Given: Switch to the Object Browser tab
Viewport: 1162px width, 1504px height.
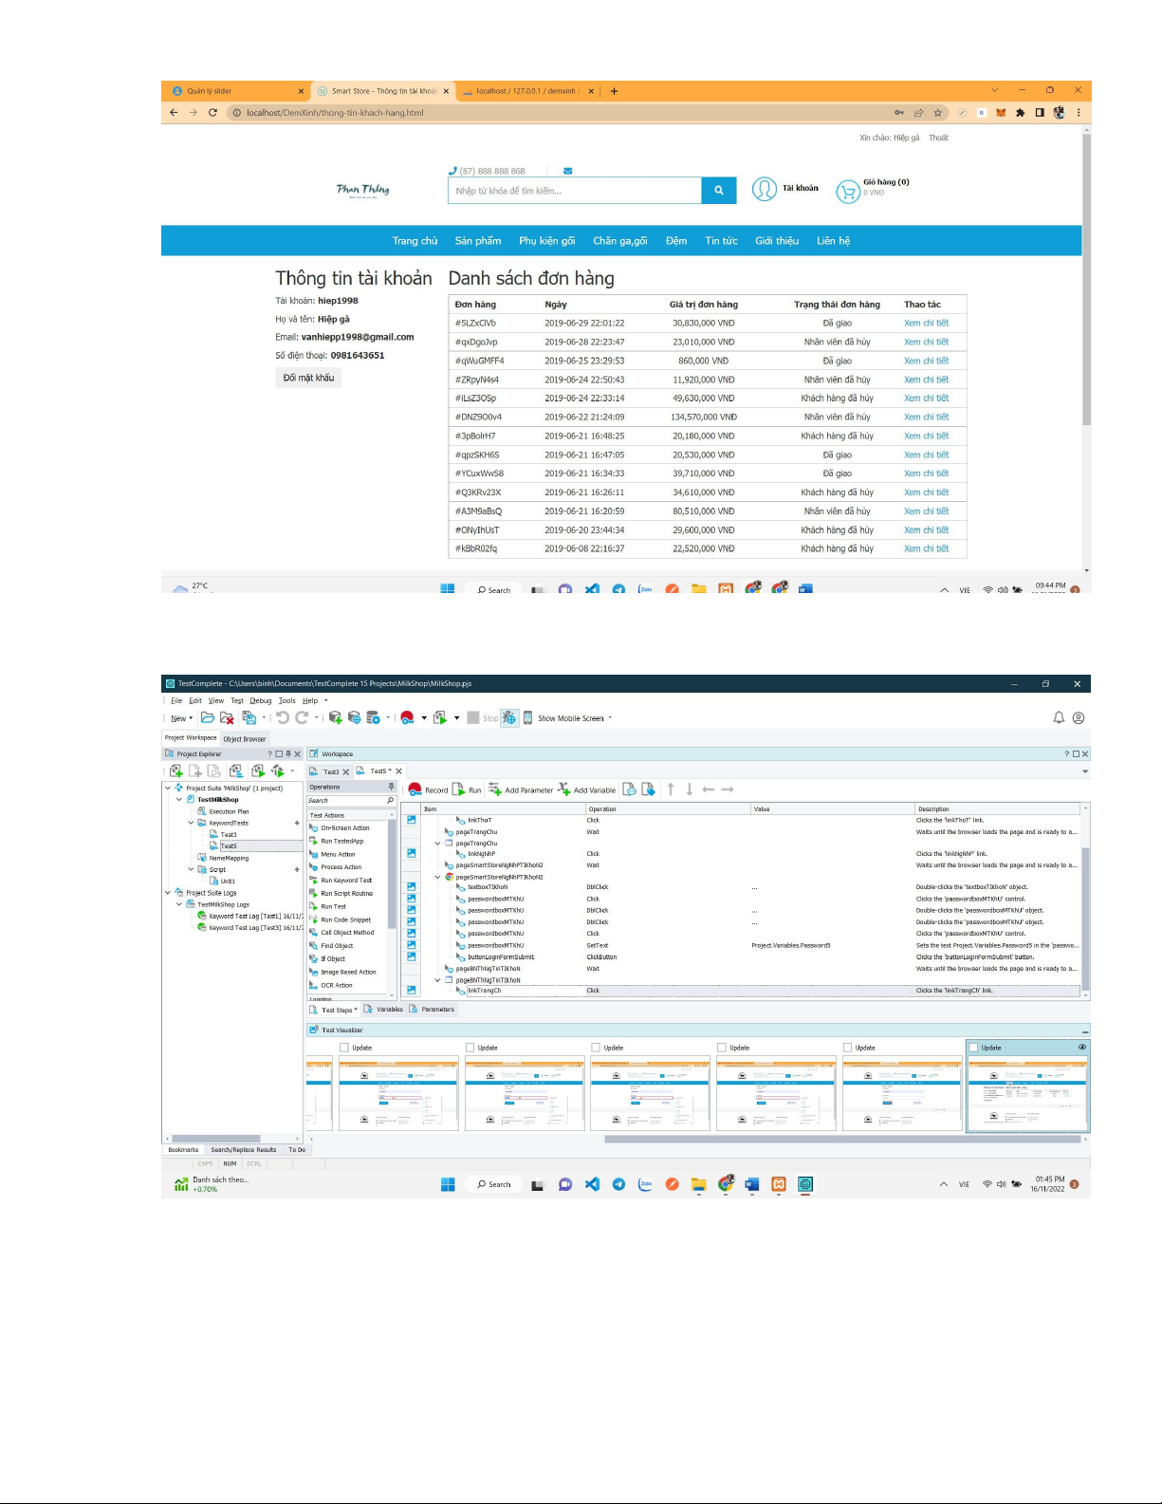Looking at the screenshot, I should (x=245, y=738).
